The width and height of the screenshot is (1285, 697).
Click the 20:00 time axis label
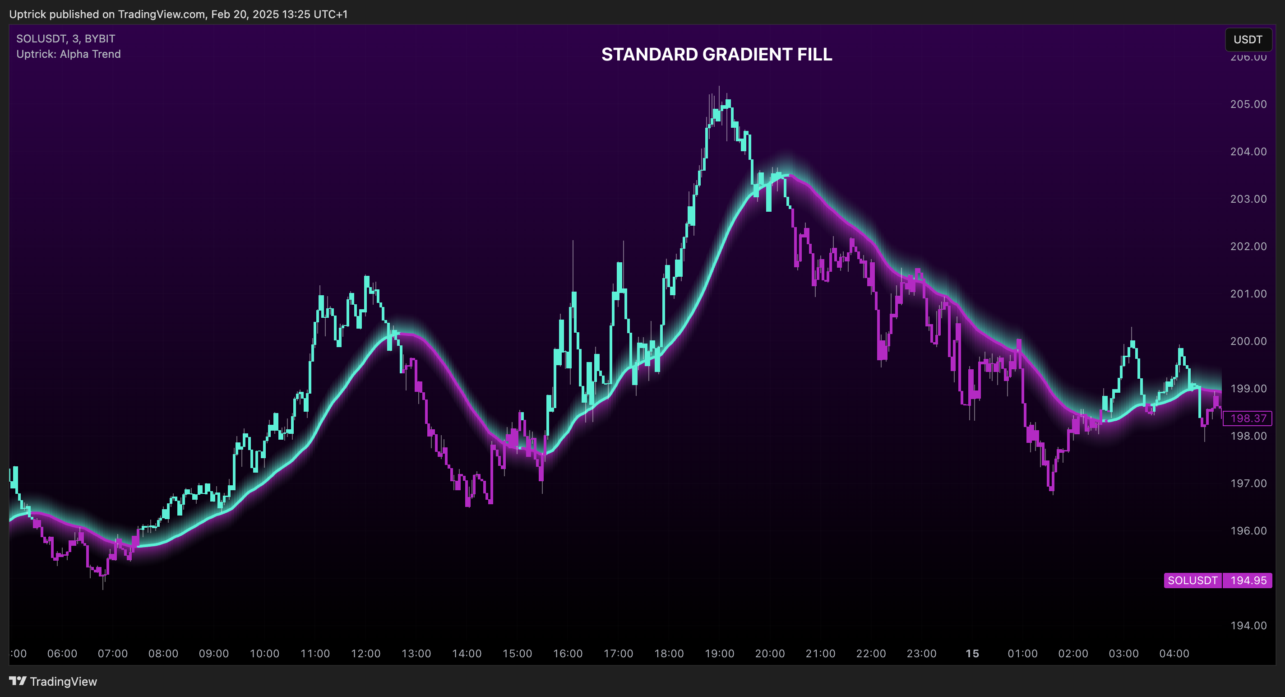point(770,654)
